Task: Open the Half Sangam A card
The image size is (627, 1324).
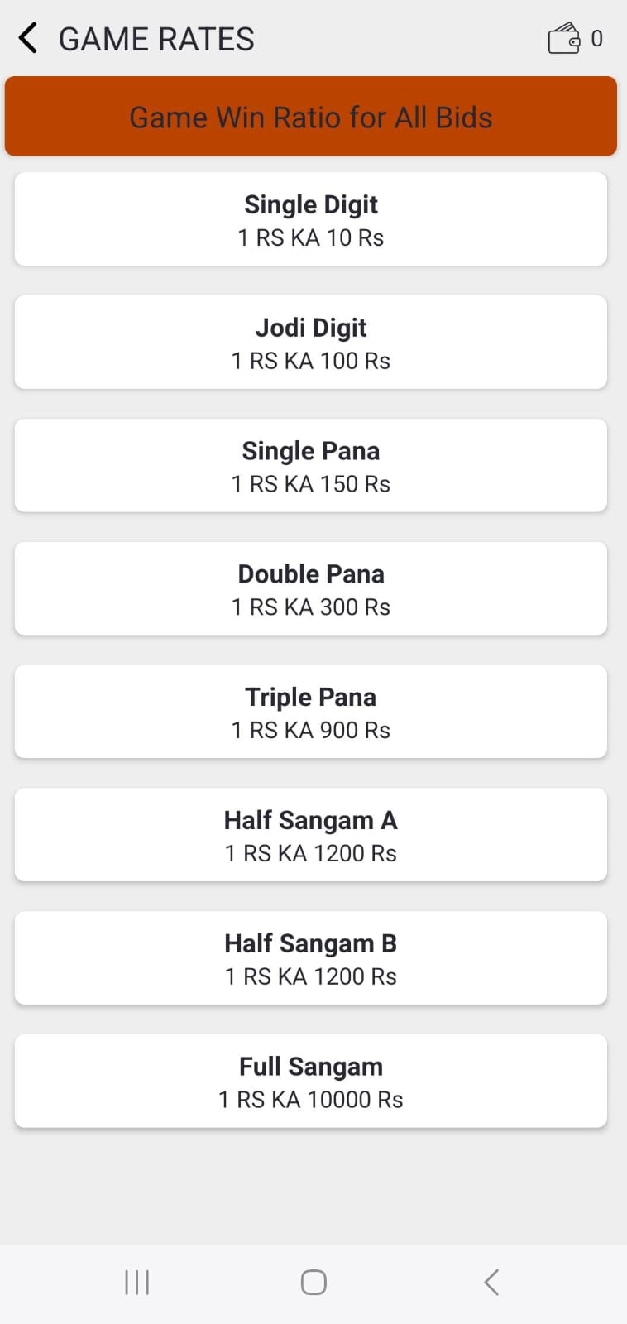Action: [311, 835]
